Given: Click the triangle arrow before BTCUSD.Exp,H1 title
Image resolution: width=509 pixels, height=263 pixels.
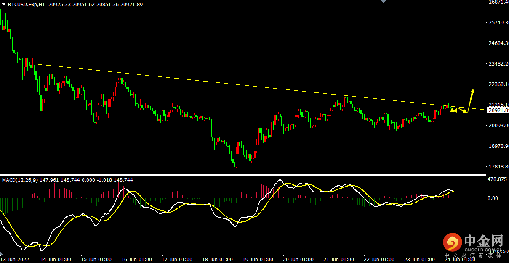Looking at the screenshot, I should click(x=4, y=4).
